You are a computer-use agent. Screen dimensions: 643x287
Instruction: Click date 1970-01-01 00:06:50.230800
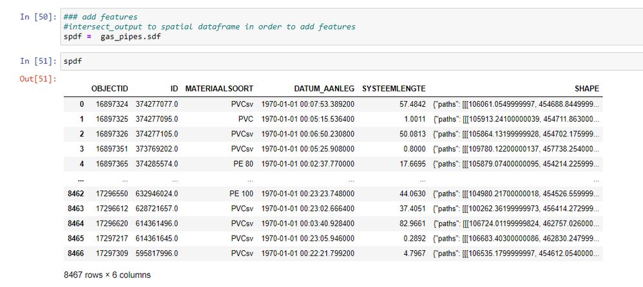[x=308, y=134]
